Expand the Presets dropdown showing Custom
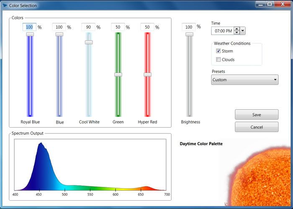The image size is (293, 209). click(244, 80)
